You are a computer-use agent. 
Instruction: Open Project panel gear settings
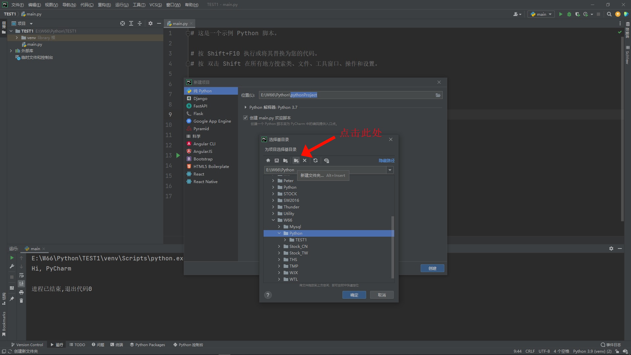point(151,23)
